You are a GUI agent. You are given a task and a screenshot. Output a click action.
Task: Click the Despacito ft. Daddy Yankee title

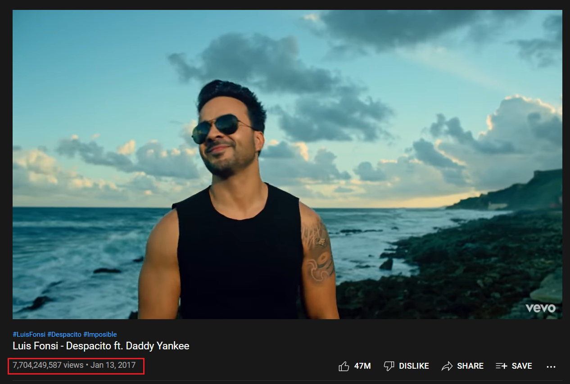pyautogui.click(x=101, y=346)
